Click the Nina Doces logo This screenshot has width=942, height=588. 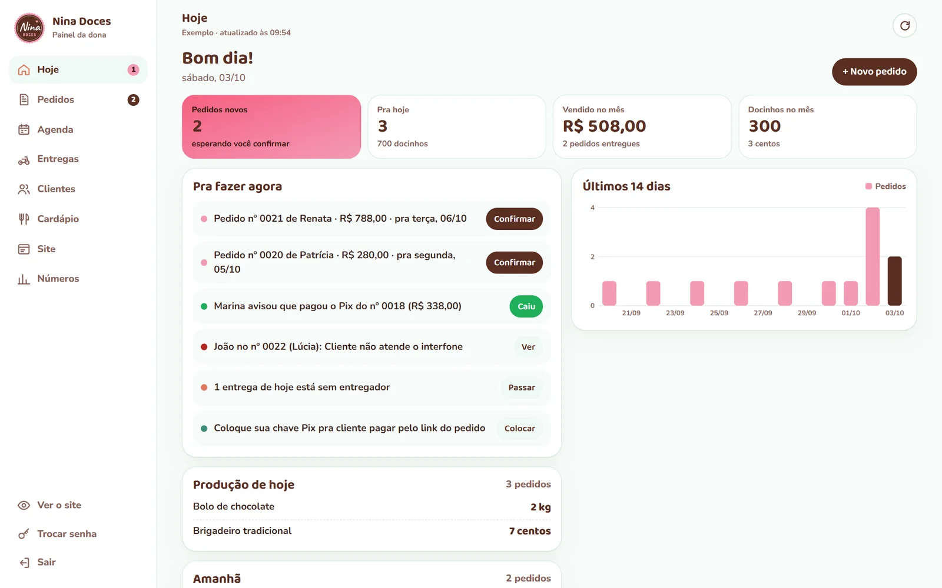[29, 28]
